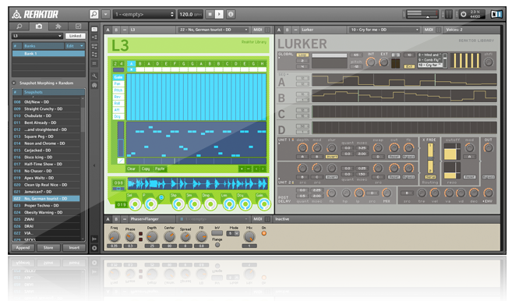Click the Store button

(48, 248)
